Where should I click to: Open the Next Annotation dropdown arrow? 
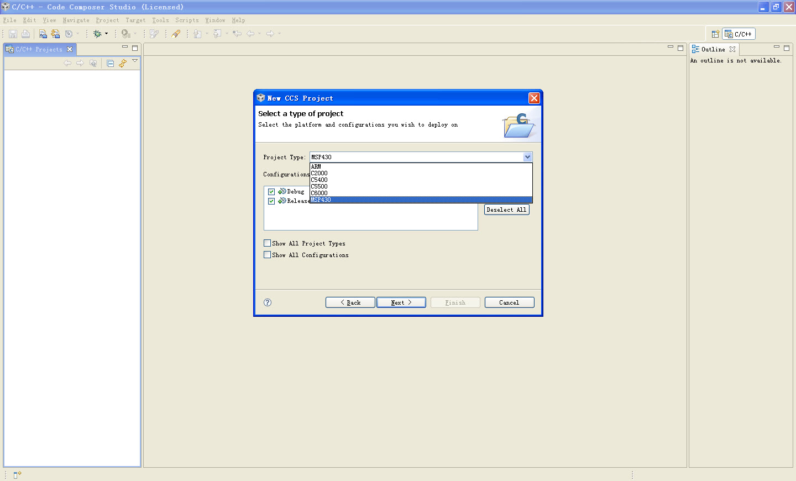[207, 34]
